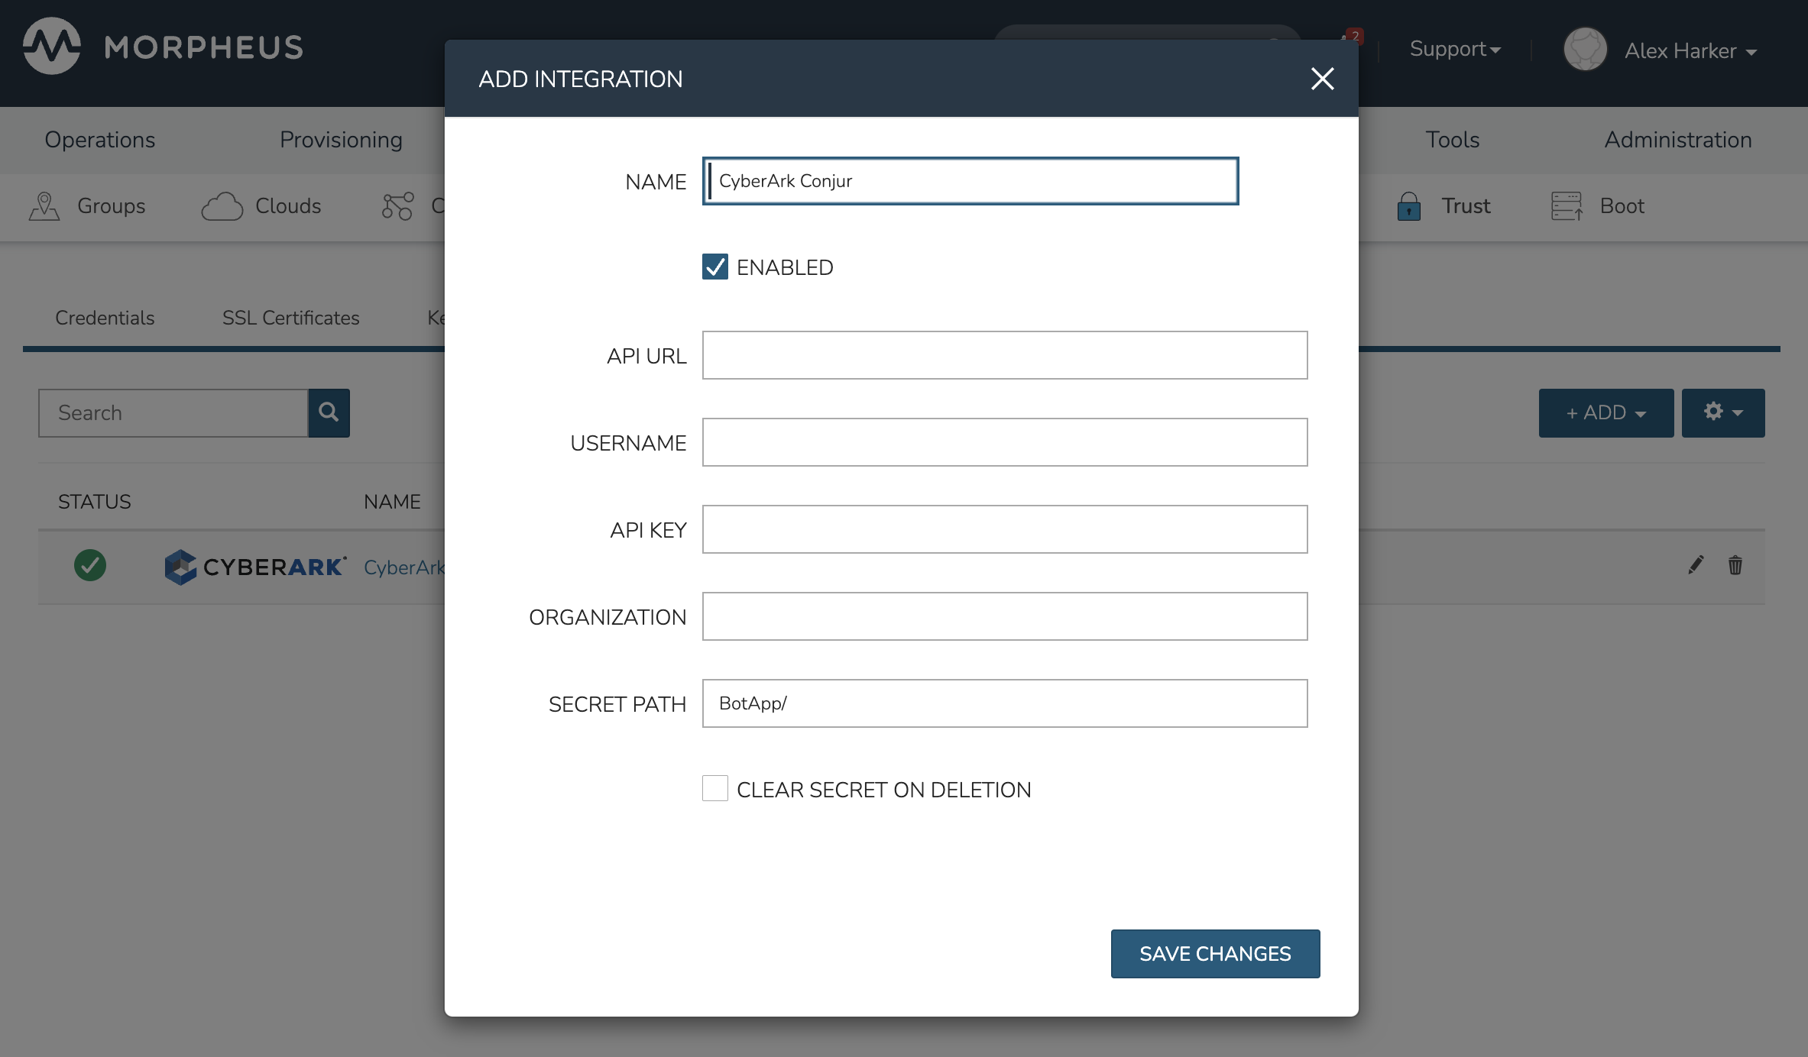Click the Boot server icon
The image size is (1808, 1057).
(1567, 206)
